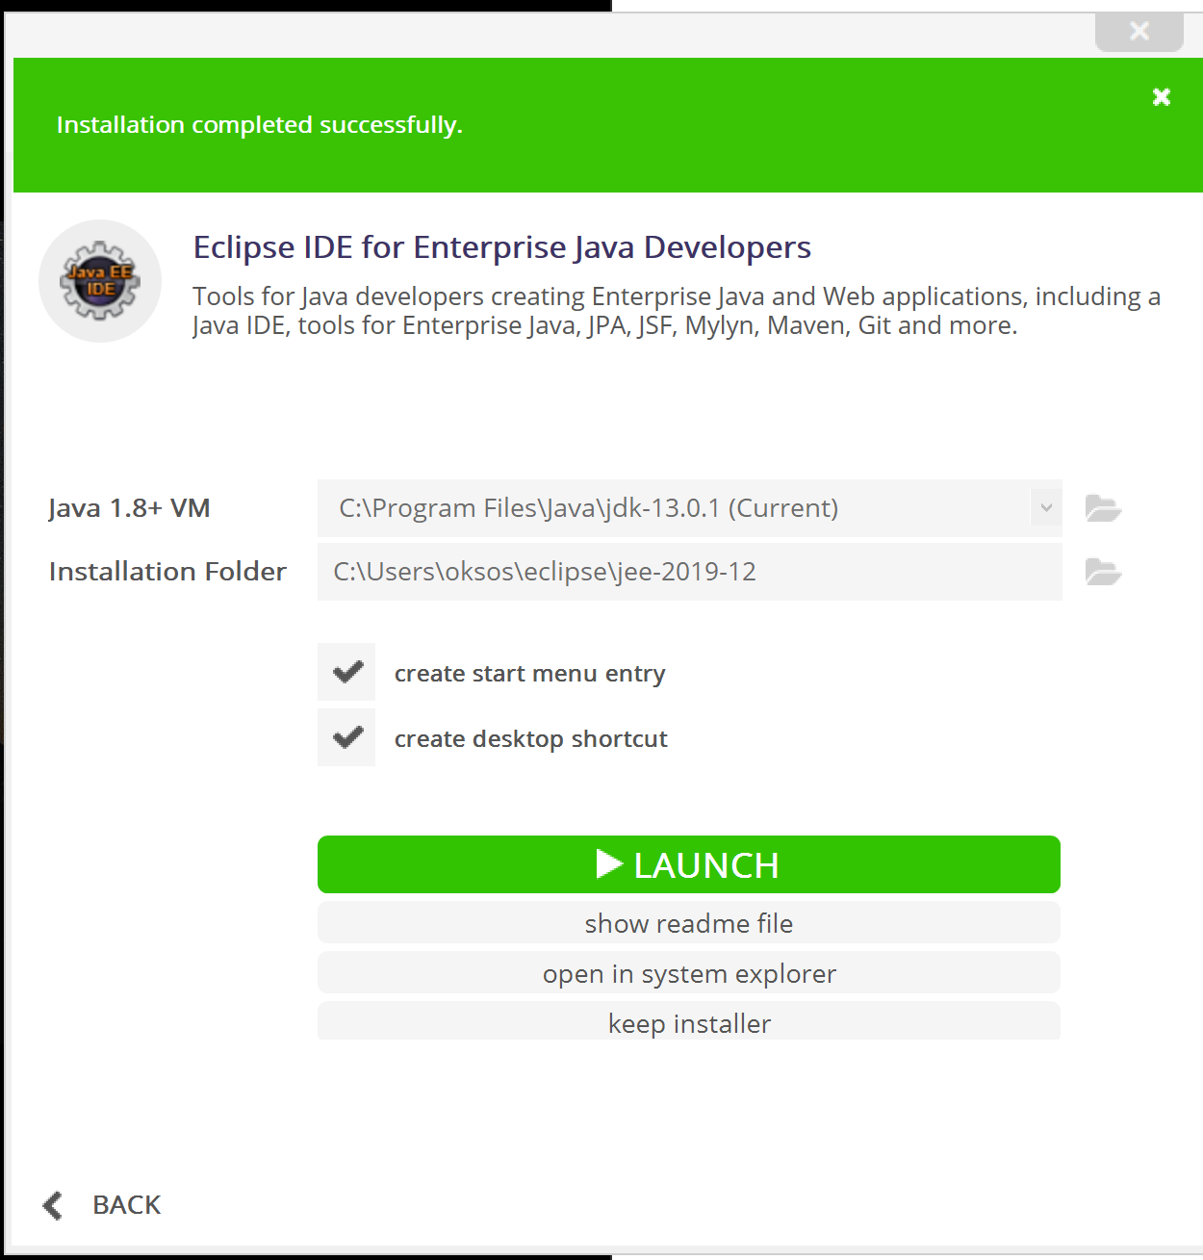Launch Eclipse with the green LAUNCH button
Viewport: 1203px width, 1260px height.
coord(689,864)
